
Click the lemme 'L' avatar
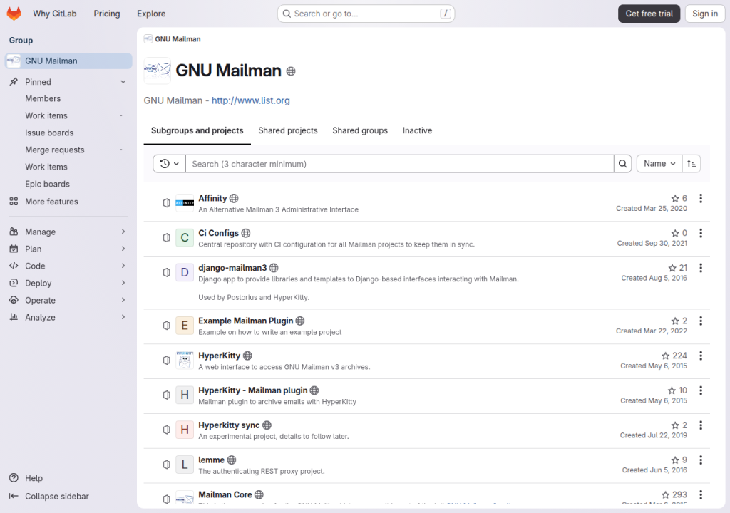[185, 465]
